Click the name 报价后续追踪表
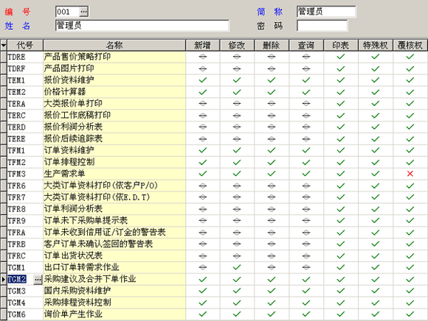Image resolution: width=428 pixels, height=321 pixels. (73, 138)
